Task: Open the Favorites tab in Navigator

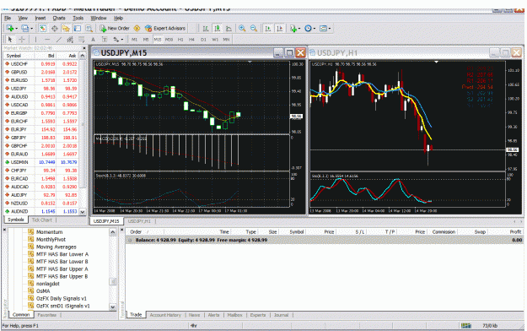Action: [x=46, y=315]
